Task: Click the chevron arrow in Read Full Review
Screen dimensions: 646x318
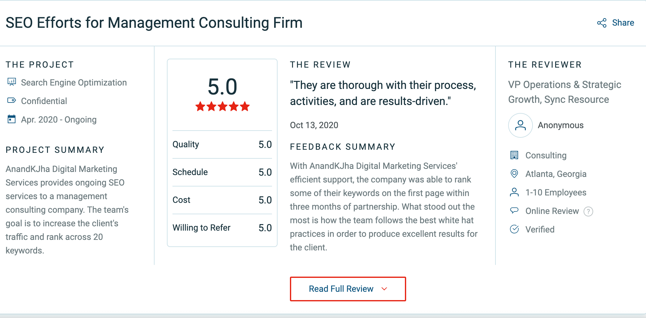Action: 384,289
